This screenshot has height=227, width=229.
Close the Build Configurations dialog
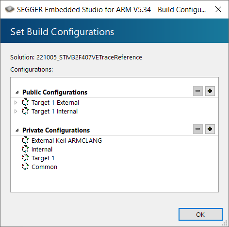coord(218,9)
